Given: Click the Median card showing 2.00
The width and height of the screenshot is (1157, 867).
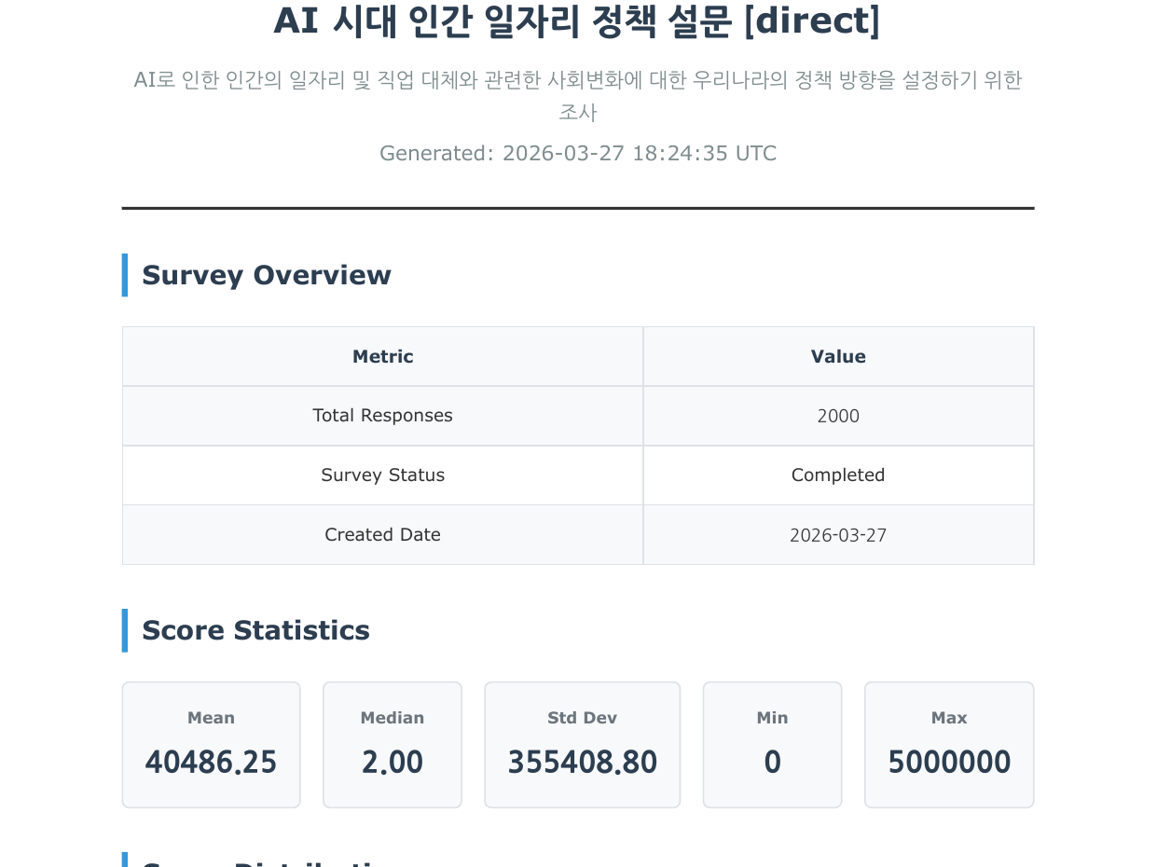Looking at the screenshot, I should click(x=392, y=744).
